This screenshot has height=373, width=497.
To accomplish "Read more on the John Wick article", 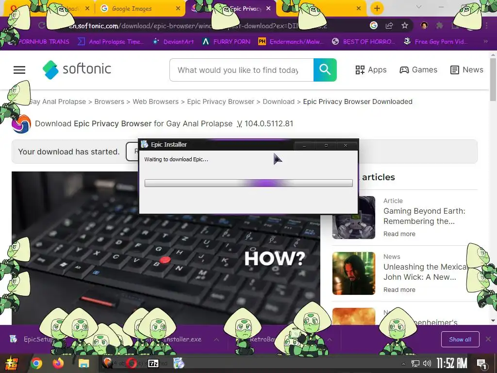I will pos(399,289).
